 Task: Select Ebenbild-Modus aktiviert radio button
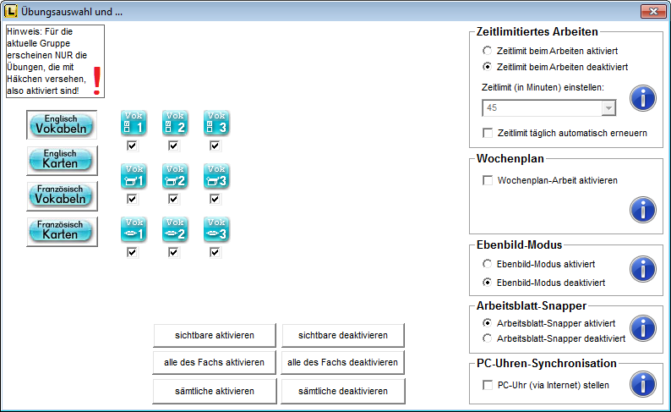(x=487, y=264)
